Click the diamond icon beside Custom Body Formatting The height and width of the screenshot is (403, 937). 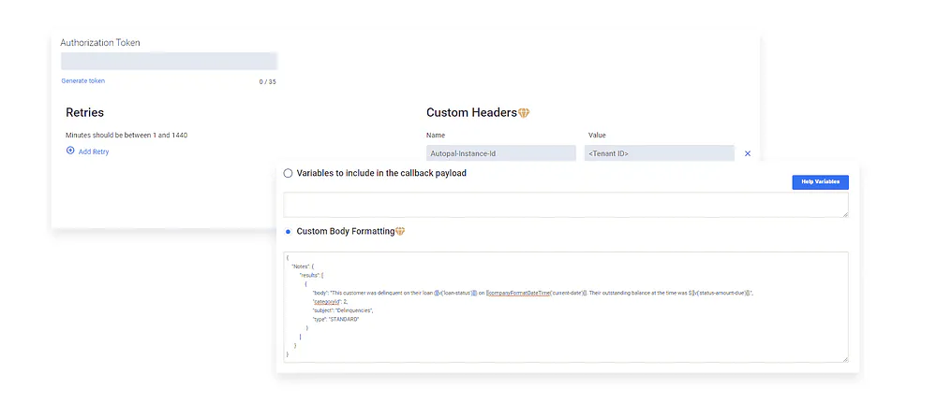[x=400, y=231]
